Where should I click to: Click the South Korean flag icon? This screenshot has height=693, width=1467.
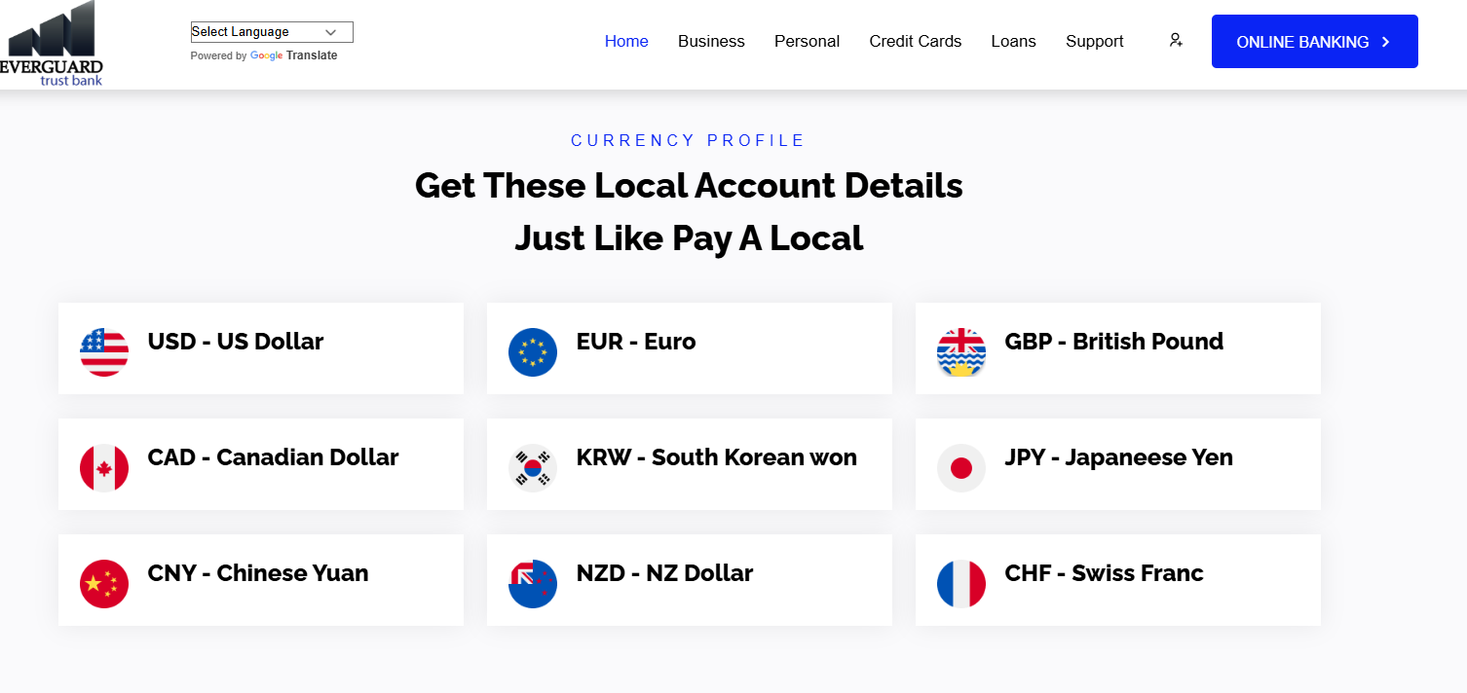click(533, 467)
